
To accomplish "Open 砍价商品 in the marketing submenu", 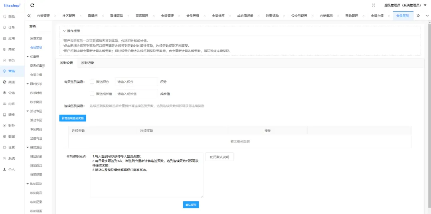I will coord(36,193).
